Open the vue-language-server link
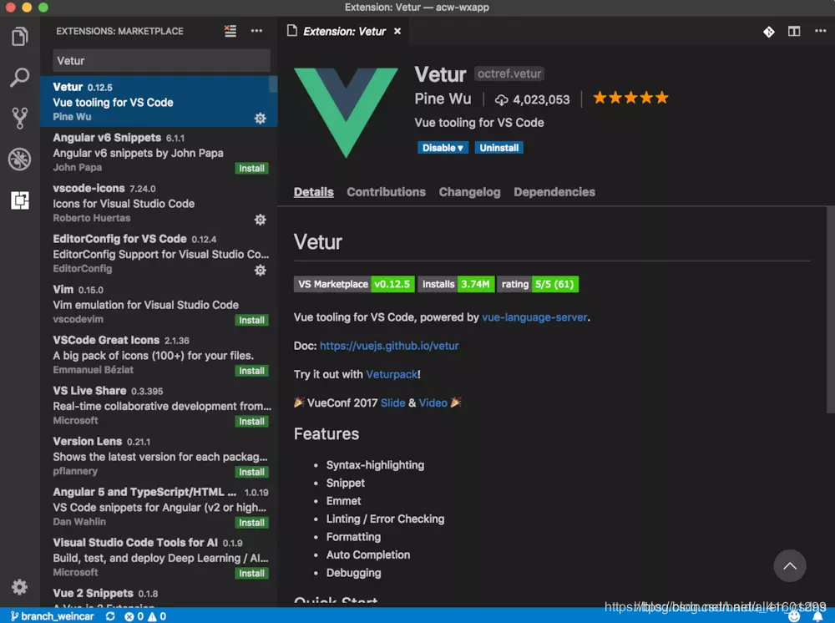Image resolution: width=835 pixels, height=623 pixels. point(534,317)
